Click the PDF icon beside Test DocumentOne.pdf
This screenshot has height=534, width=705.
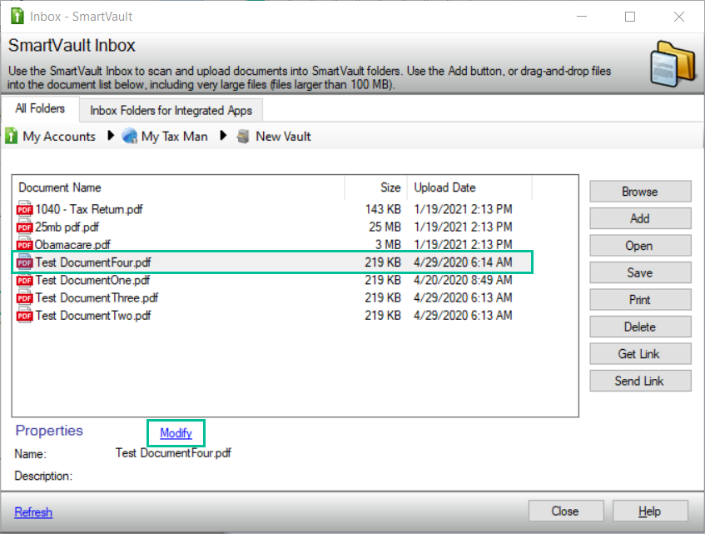click(24, 280)
